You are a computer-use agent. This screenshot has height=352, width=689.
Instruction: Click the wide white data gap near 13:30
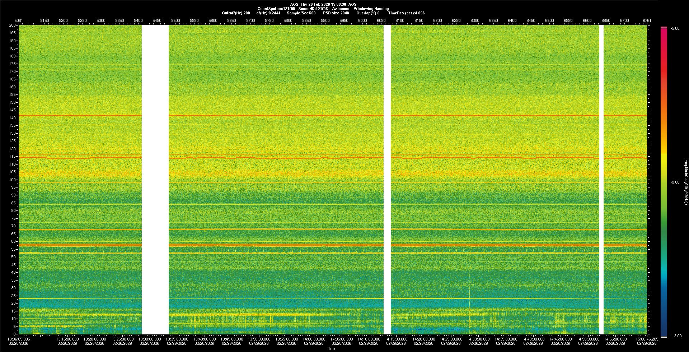[155, 180]
